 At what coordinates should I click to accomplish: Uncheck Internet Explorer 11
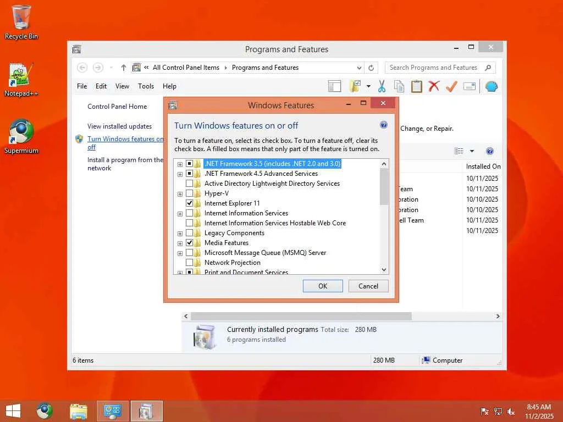[189, 203]
